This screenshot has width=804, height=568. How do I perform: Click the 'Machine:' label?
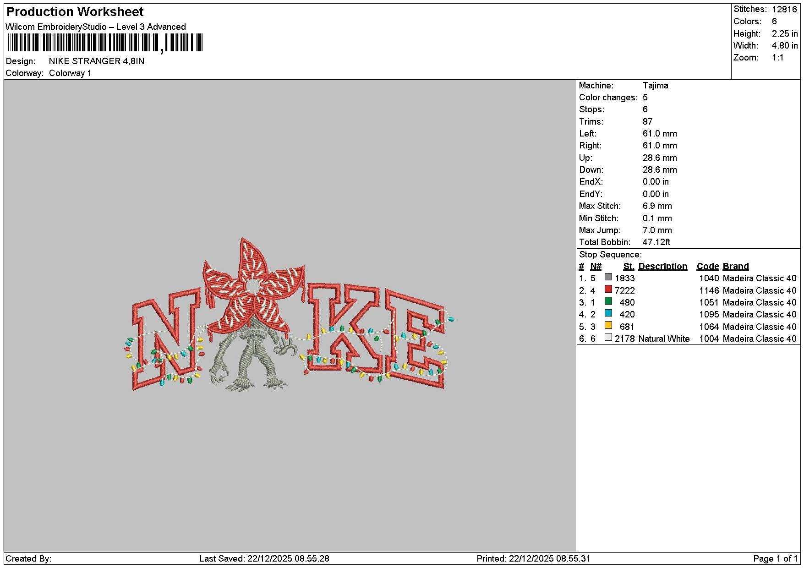[596, 86]
